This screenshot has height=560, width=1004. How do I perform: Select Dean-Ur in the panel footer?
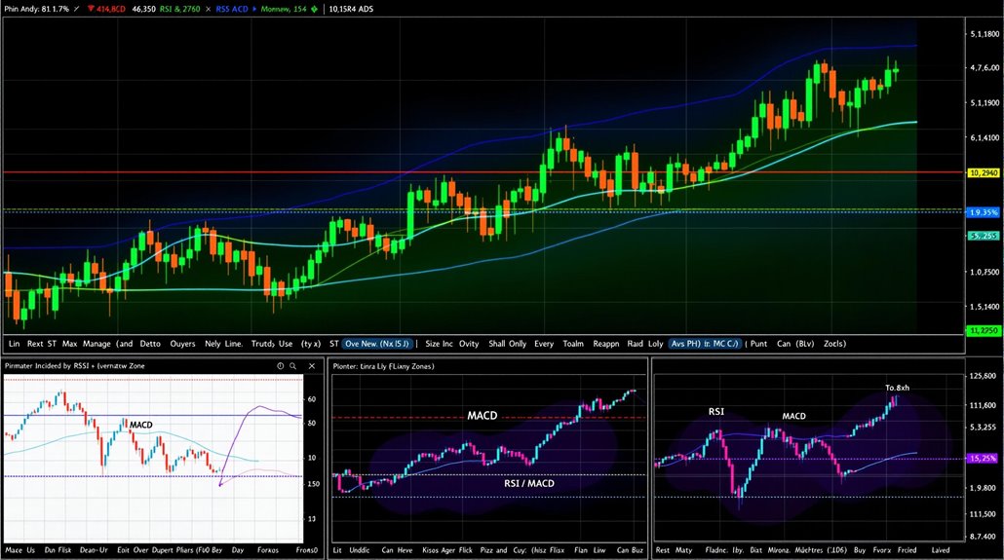point(94,549)
